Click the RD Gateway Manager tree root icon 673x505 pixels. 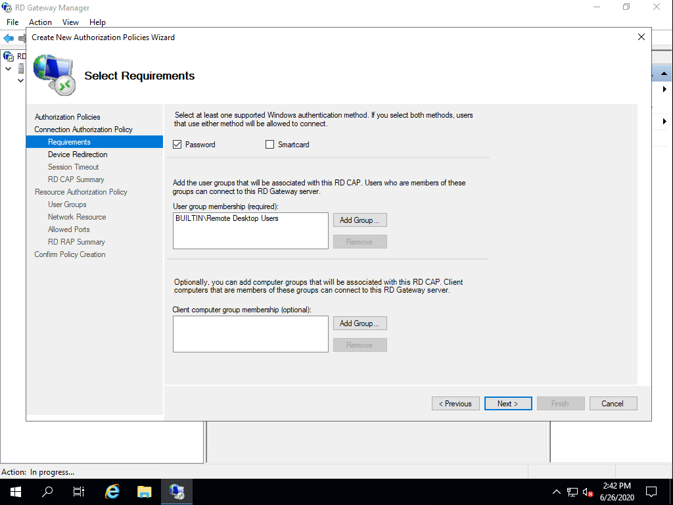(x=8, y=57)
